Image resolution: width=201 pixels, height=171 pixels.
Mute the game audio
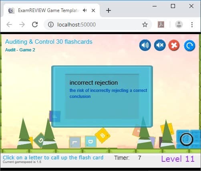(160, 45)
